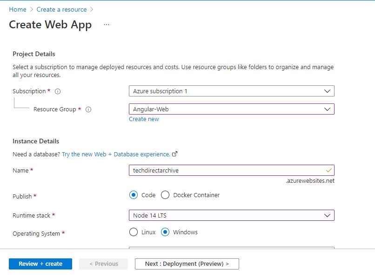Open the Subscription dropdown
The width and height of the screenshot is (375, 276).
coord(231,91)
